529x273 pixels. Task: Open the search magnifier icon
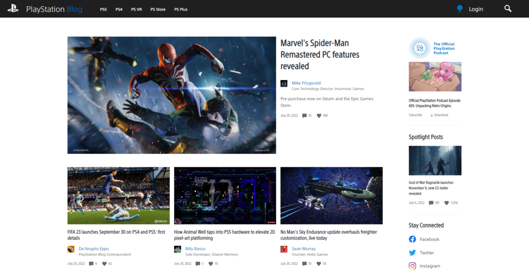pyautogui.click(x=508, y=9)
